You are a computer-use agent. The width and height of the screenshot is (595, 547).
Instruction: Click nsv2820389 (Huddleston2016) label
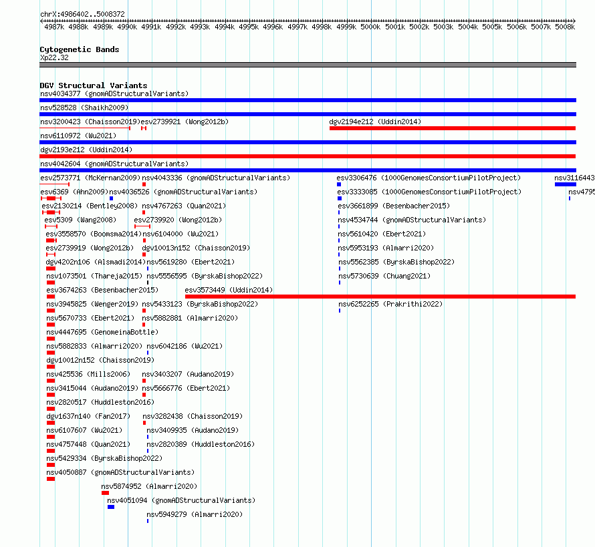click(x=201, y=444)
